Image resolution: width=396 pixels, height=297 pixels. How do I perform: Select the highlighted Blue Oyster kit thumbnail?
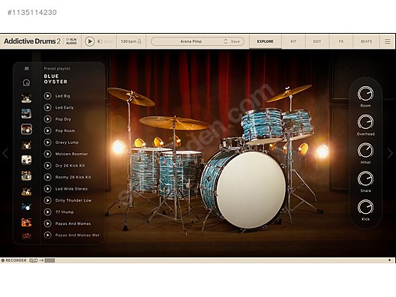tap(26, 129)
